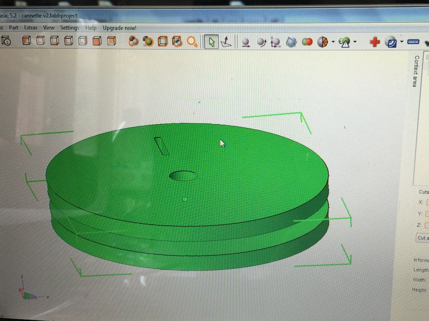Select the right-face view cube icon
This screenshot has height=321, width=429.
[x=83, y=41]
